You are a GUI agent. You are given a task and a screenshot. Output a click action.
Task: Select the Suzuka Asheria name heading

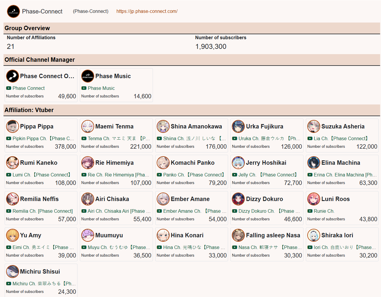pos(343,126)
